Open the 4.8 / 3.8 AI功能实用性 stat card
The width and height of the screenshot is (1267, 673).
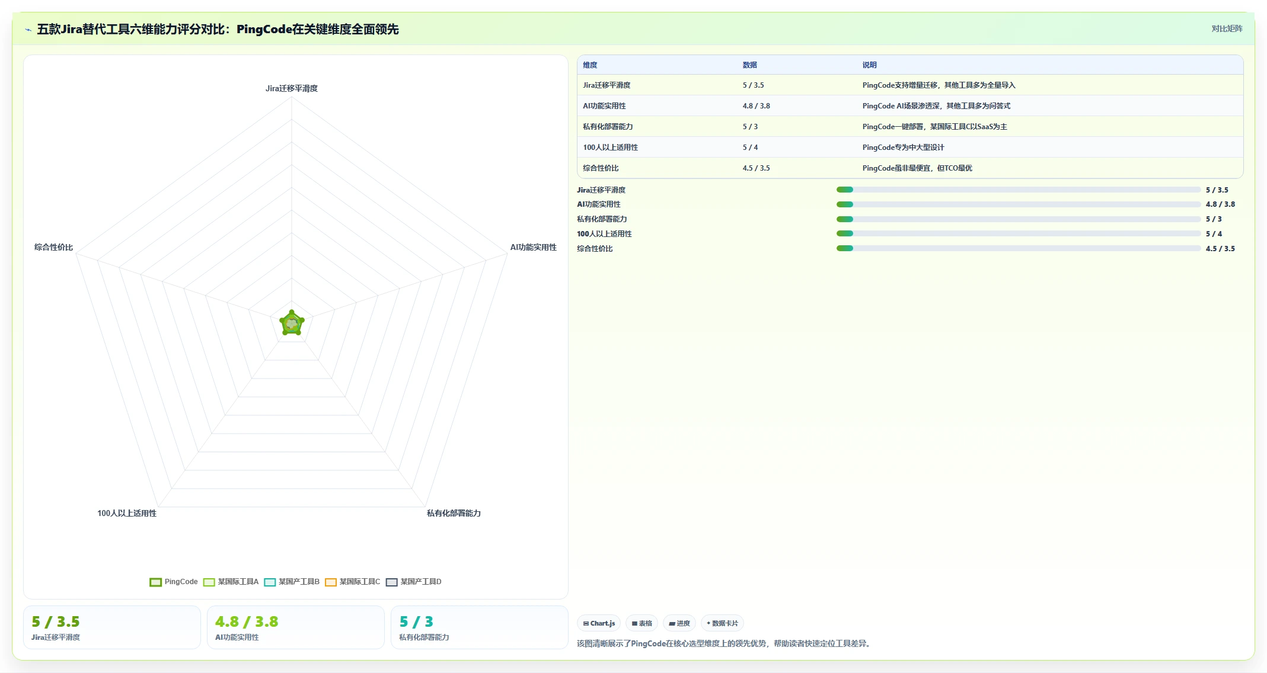(x=296, y=627)
